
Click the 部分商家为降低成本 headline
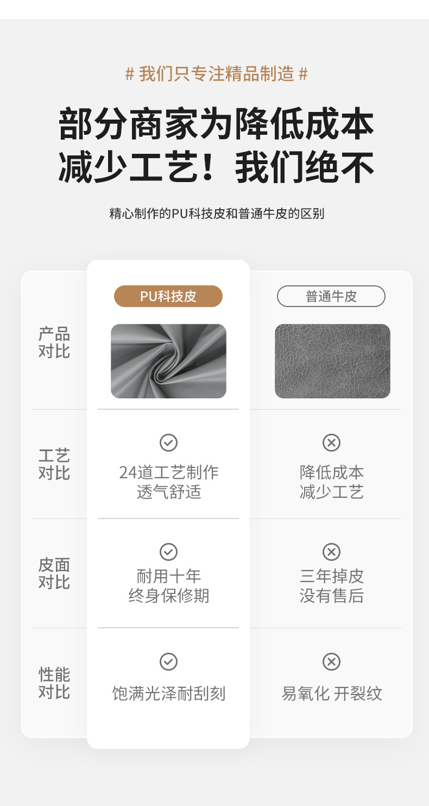pyautogui.click(x=216, y=124)
